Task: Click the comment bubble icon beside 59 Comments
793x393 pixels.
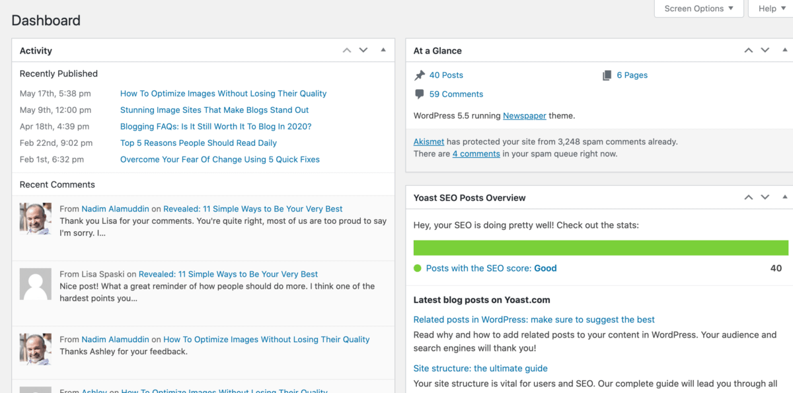Action: pos(420,94)
